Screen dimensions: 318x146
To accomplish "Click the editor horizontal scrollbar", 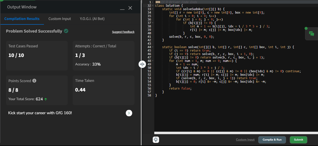I will coord(236,133).
